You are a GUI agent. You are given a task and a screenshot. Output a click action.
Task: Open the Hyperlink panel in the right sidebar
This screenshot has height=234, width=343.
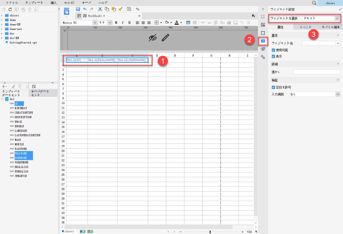tap(263, 57)
